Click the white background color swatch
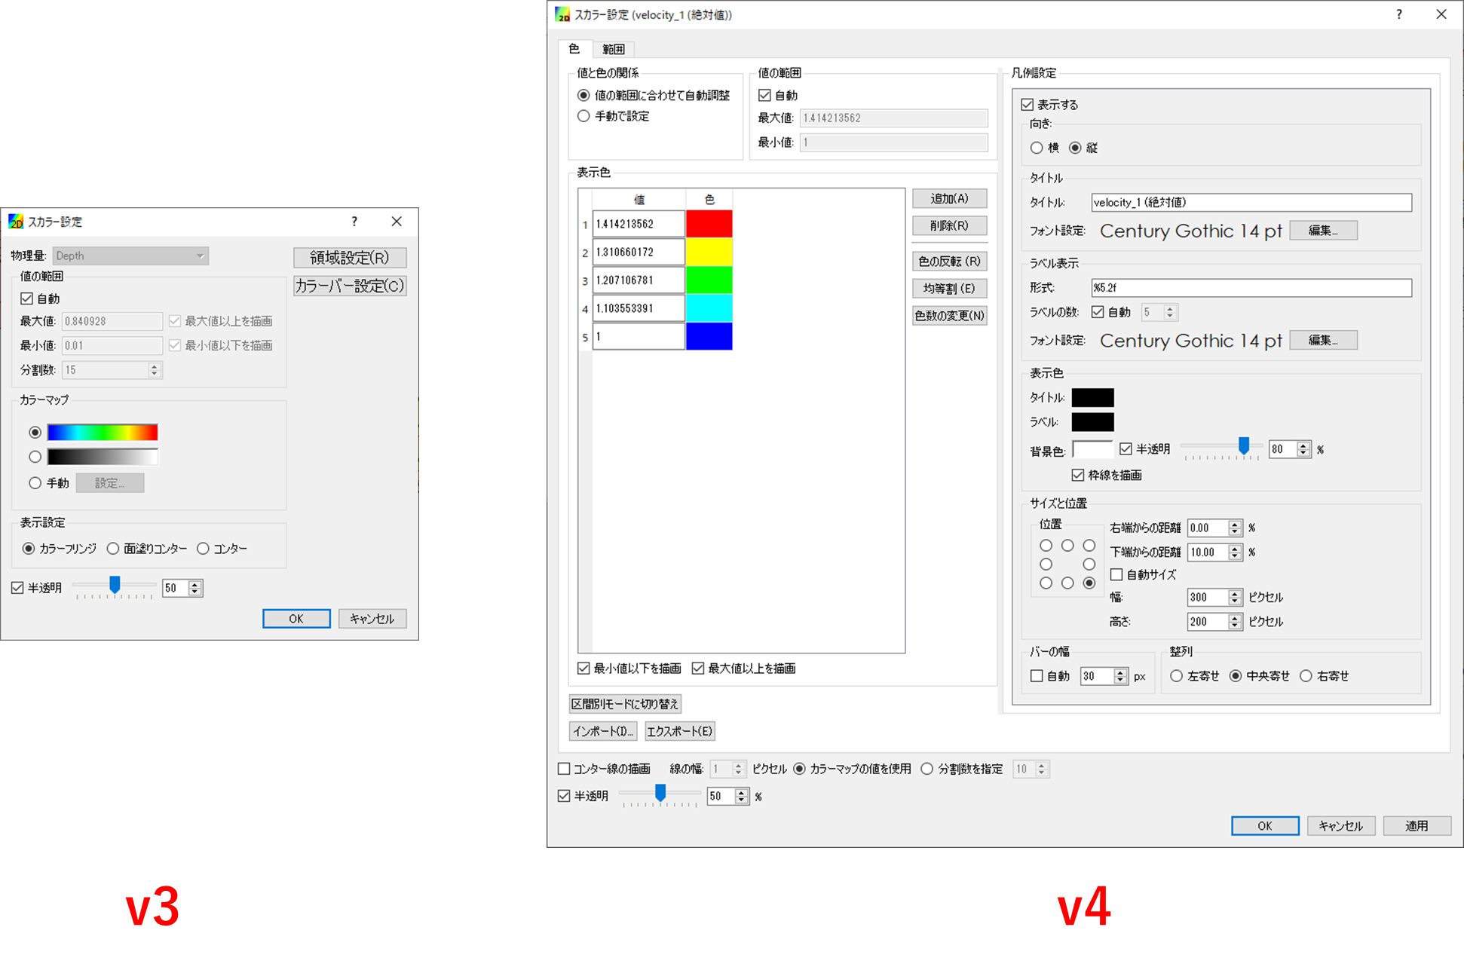This screenshot has width=1464, height=970. point(1092,450)
